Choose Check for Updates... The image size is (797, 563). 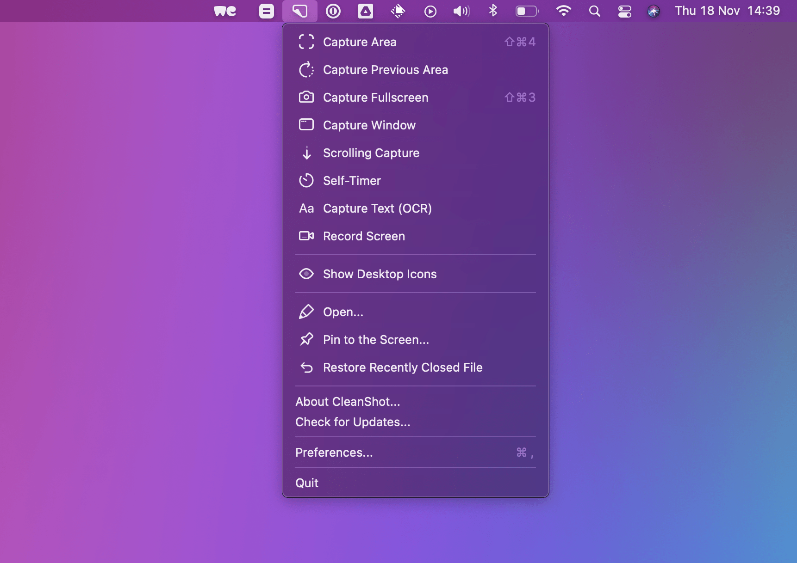(x=416, y=422)
